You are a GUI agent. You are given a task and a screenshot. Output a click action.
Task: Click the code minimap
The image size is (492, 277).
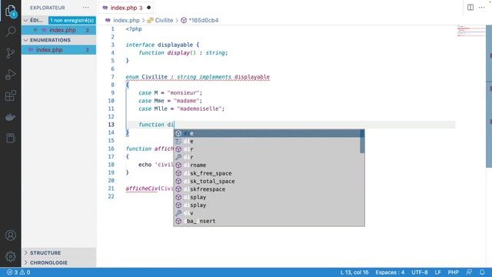(471, 31)
